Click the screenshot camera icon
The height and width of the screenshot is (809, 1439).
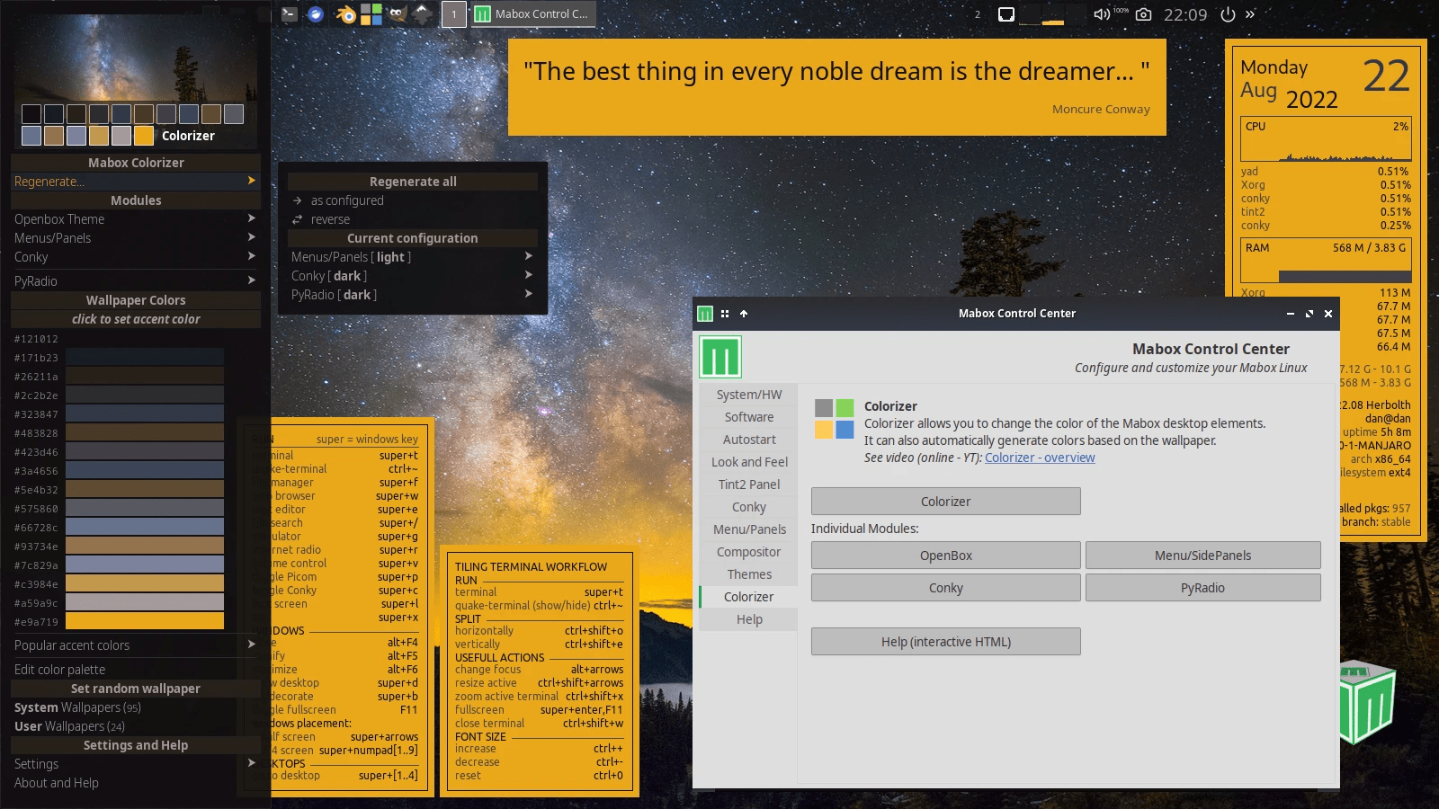click(1141, 14)
